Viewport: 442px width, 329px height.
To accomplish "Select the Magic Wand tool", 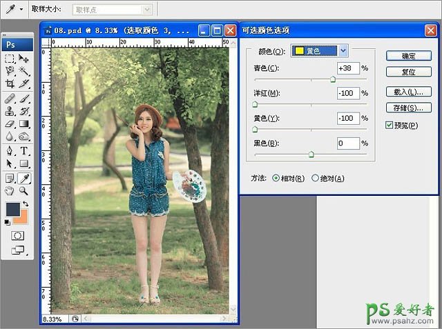I will pos(23,72).
